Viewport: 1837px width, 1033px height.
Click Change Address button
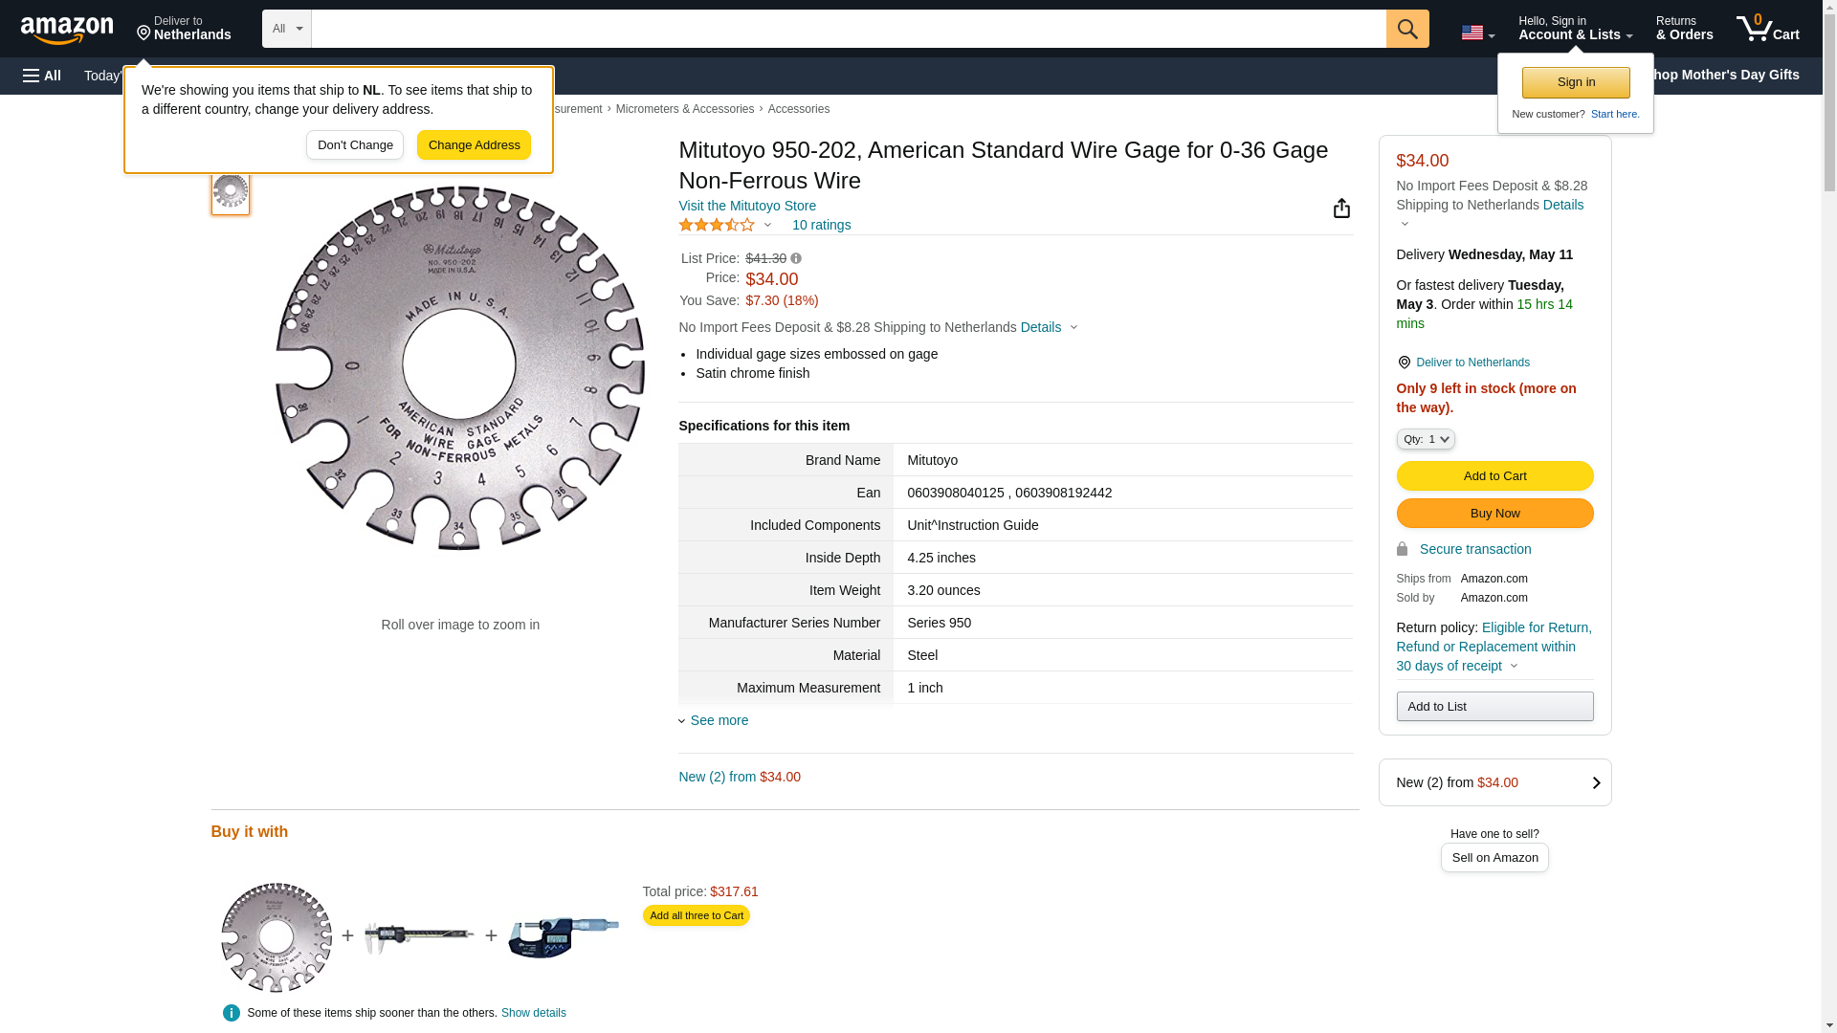pyautogui.click(x=474, y=145)
